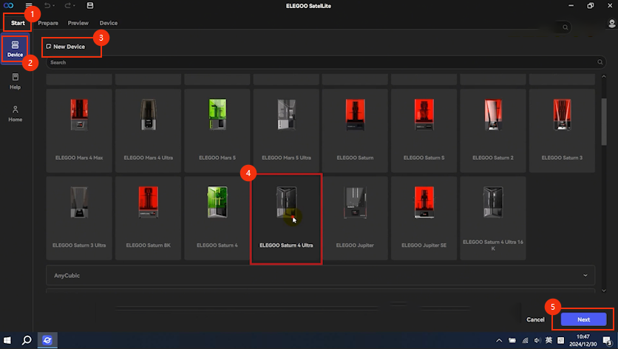This screenshot has height=349, width=618.
Task: Open Help in the left sidebar
Action: click(15, 81)
